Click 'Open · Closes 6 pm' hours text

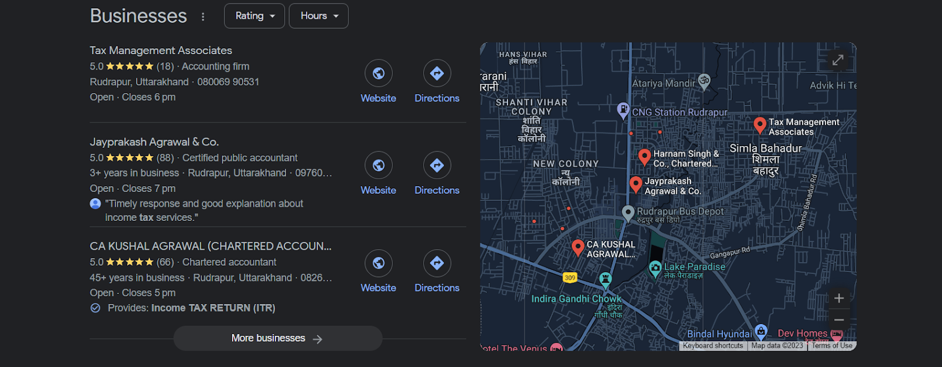[x=132, y=97]
